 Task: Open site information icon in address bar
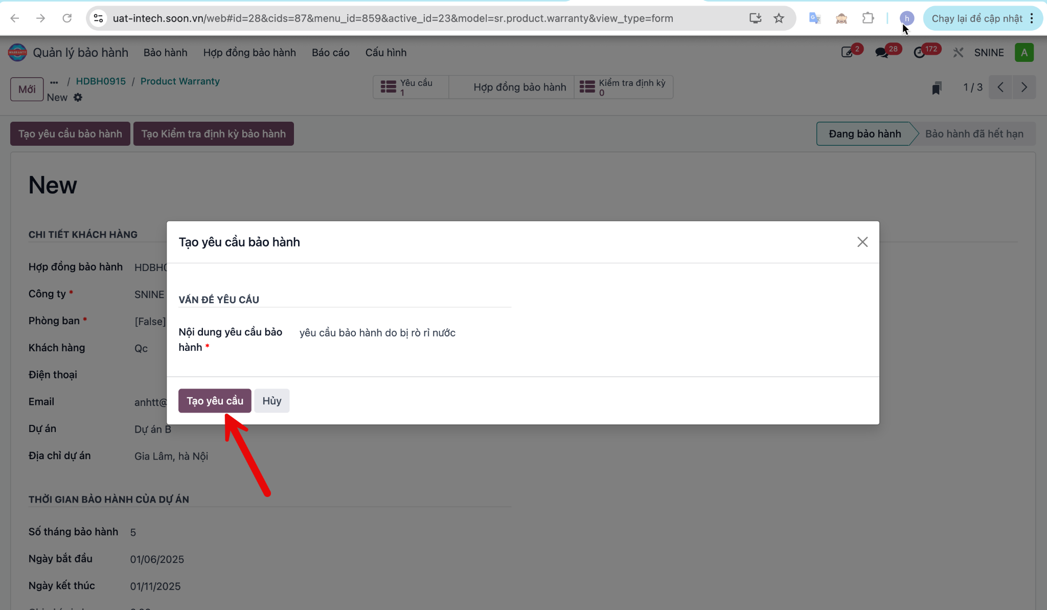pos(98,18)
